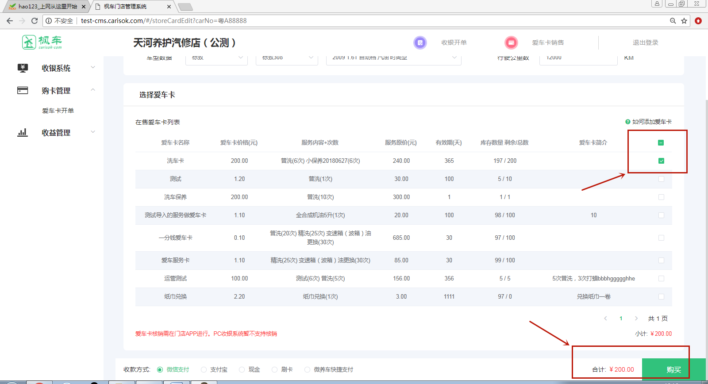Expand the 收益管理 sidebar section chevron
This screenshot has width=708, height=384.
(93, 132)
